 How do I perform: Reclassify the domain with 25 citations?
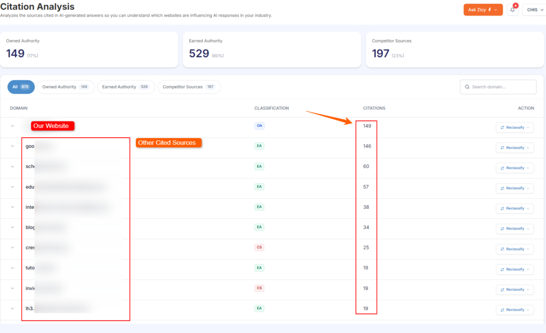(515, 249)
